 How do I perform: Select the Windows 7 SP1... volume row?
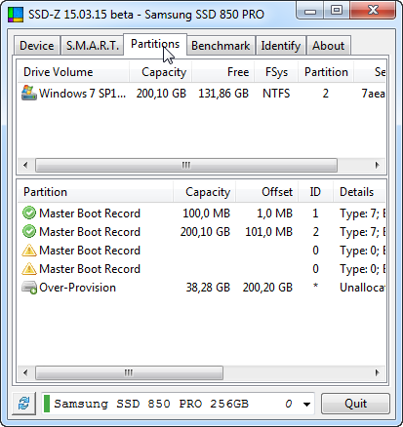(201, 94)
